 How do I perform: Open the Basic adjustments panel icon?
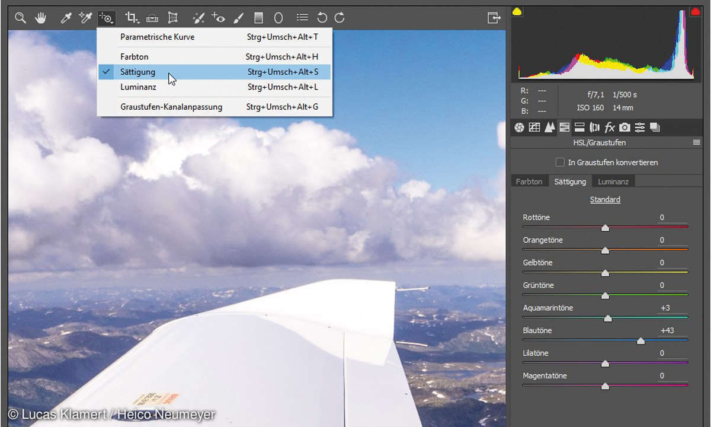(520, 127)
